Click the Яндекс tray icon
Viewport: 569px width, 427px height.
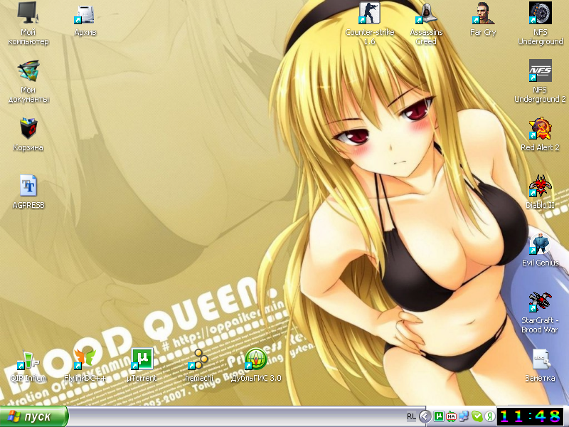[x=489, y=416]
